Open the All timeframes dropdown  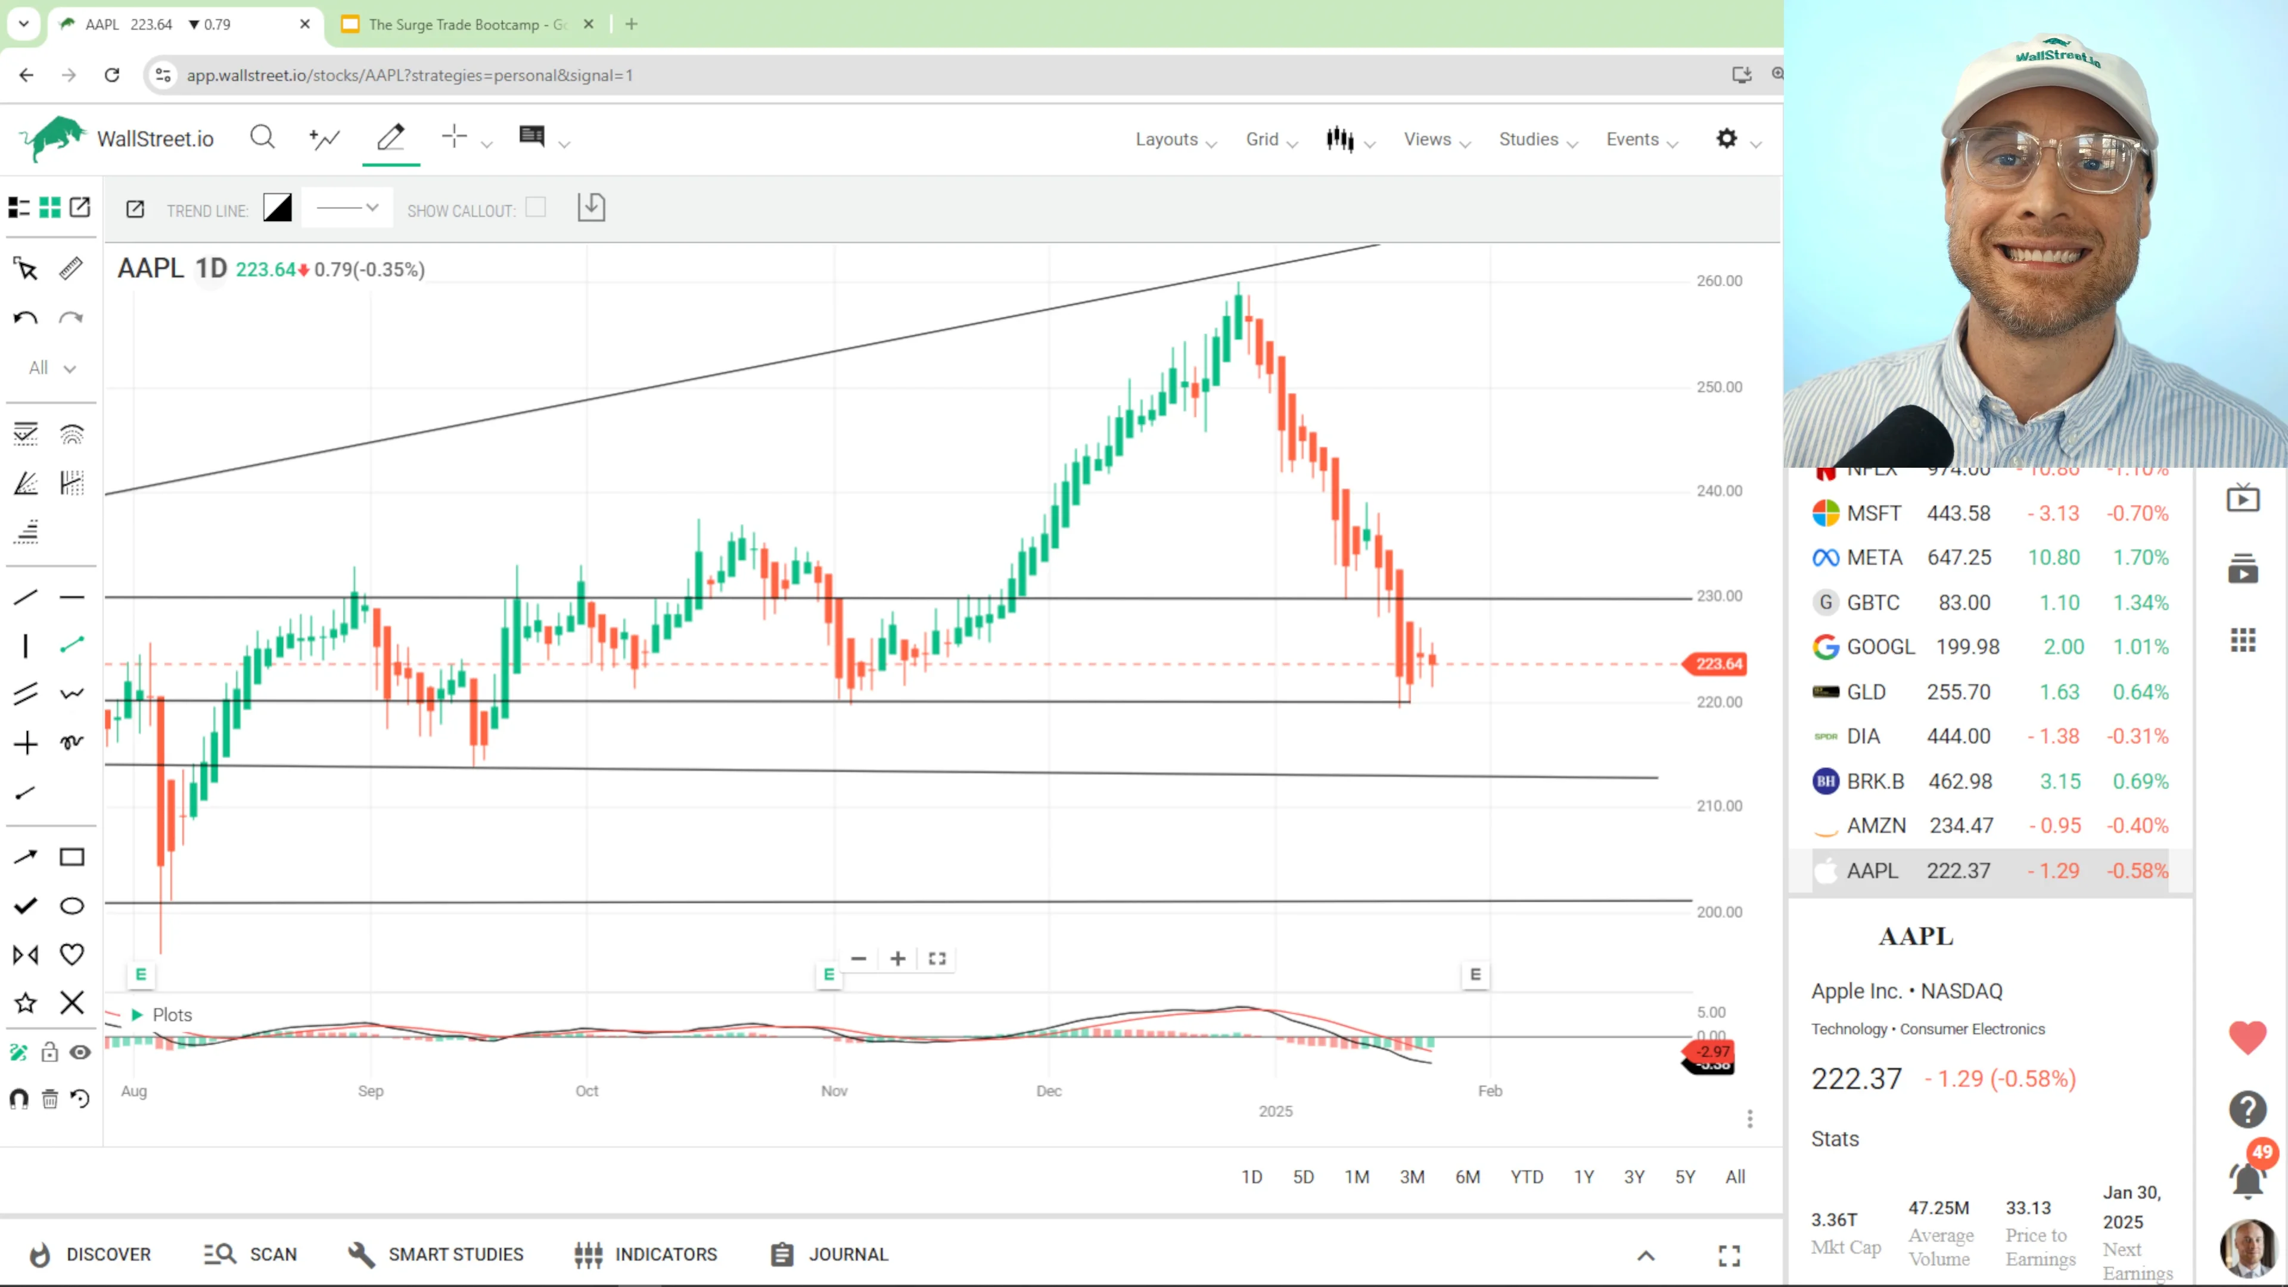(49, 367)
